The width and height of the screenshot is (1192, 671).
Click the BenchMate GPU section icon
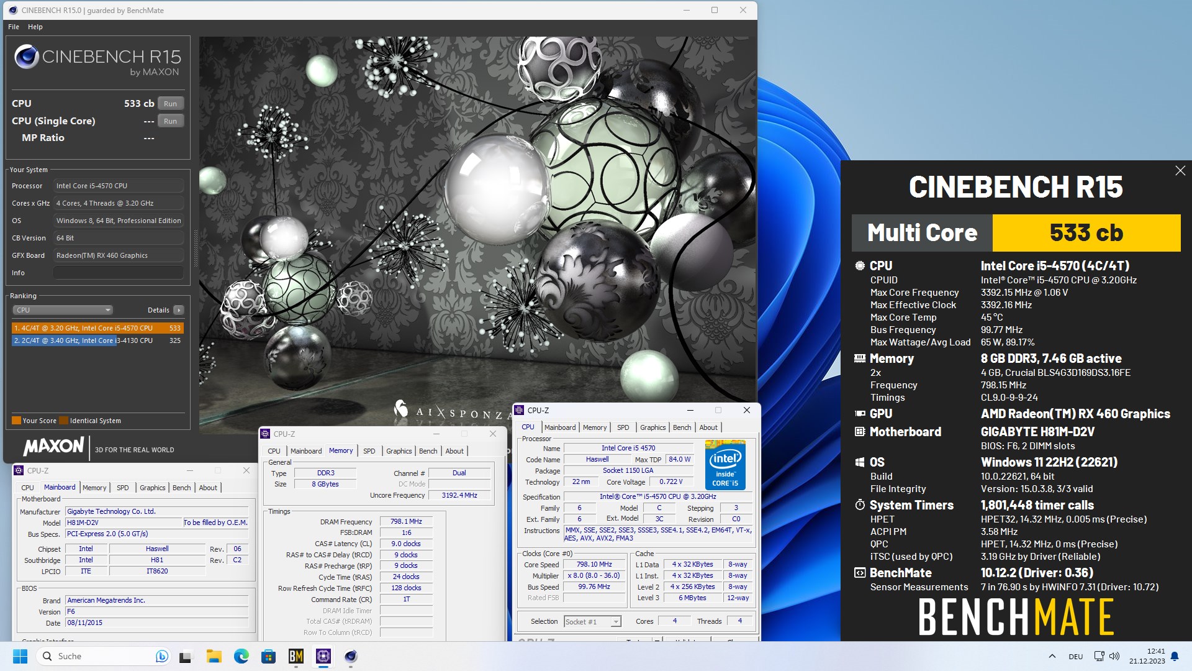tap(860, 414)
